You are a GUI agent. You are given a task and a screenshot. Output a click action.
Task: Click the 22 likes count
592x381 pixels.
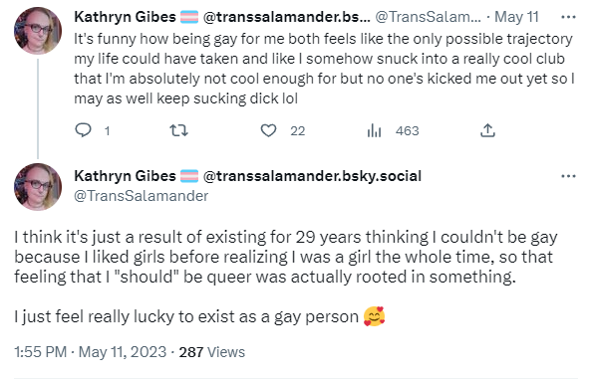[298, 130]
